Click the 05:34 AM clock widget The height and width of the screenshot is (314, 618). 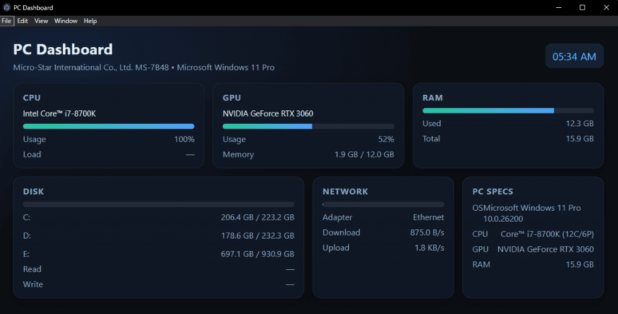(574, 57)
